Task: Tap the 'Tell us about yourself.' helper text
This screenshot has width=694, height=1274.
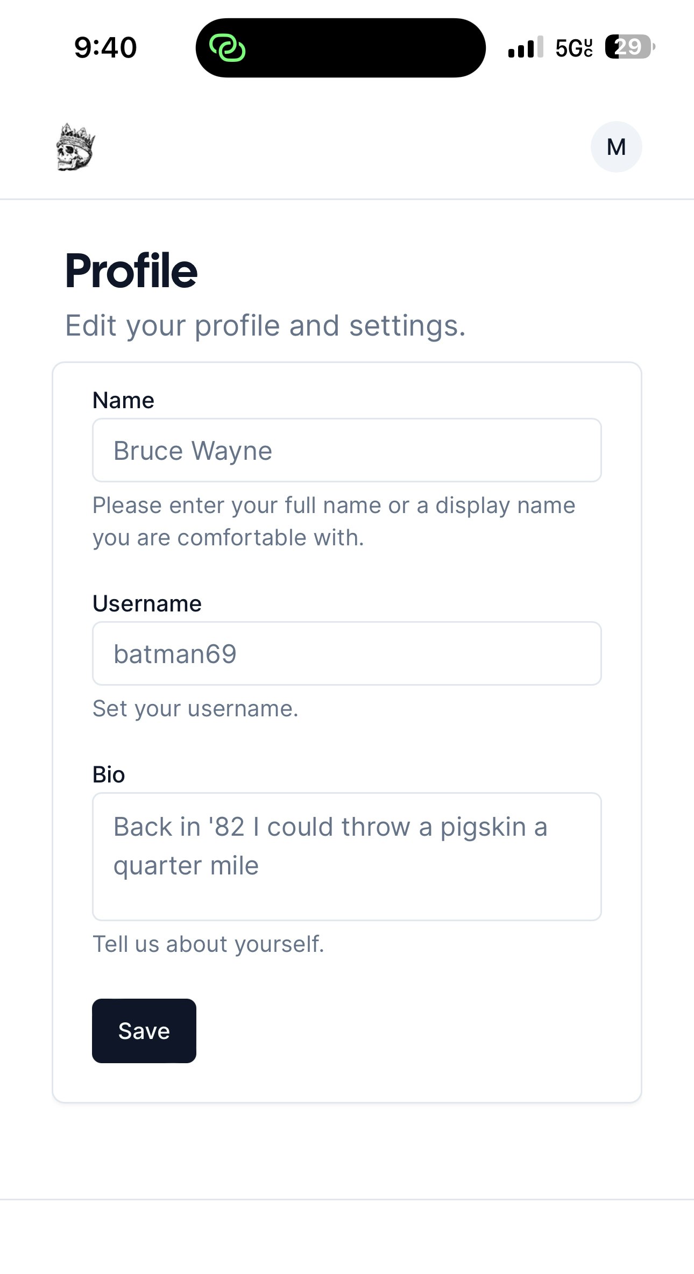Action: tap(209, 944)
